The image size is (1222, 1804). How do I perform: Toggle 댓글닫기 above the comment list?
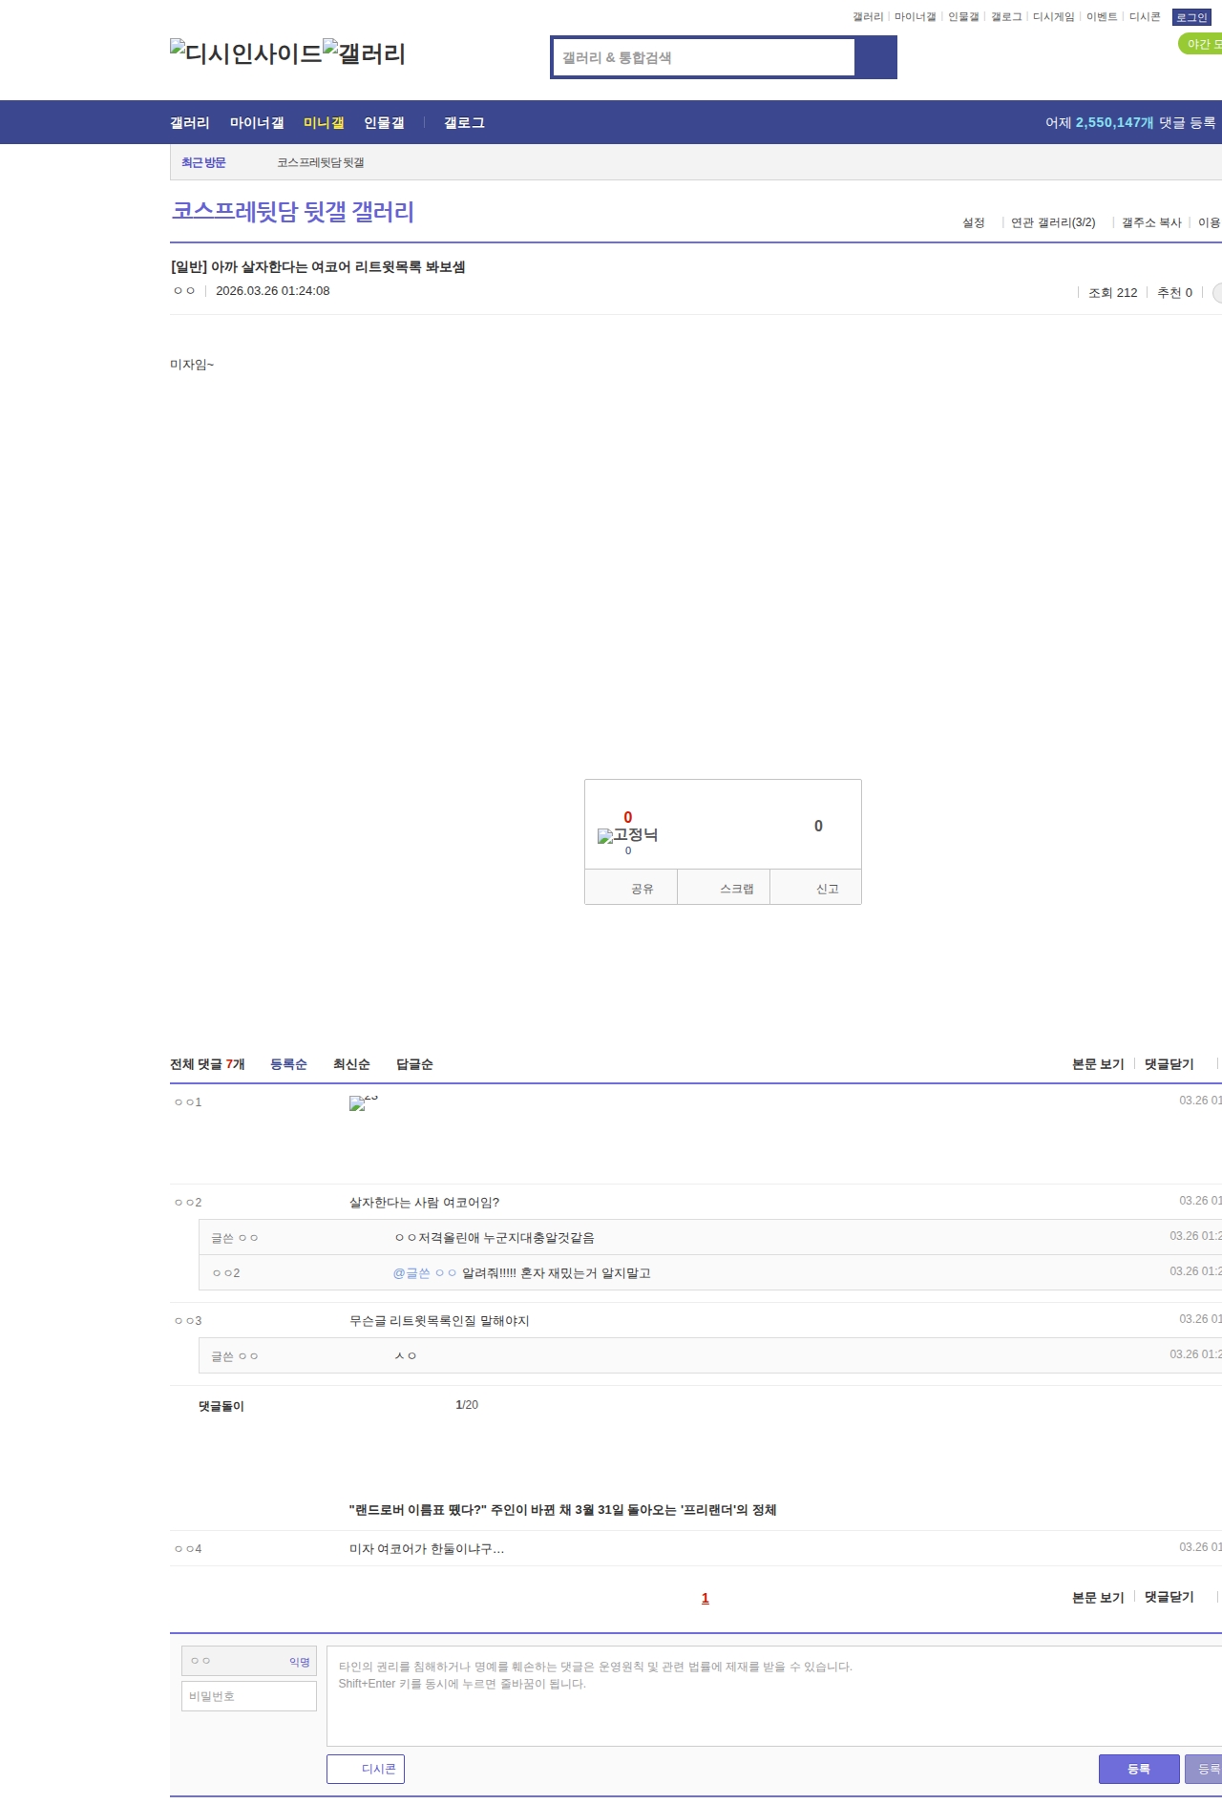coord(1169,1064)
